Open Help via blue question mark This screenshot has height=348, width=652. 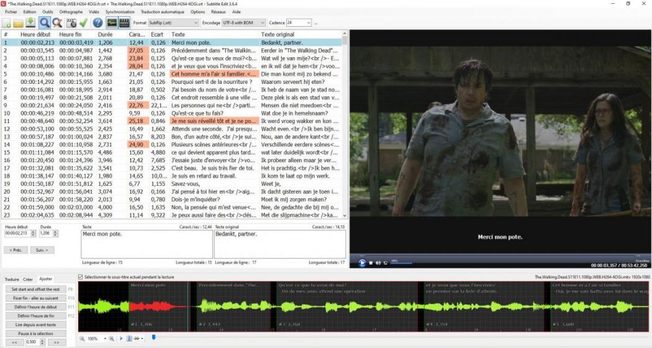(x=98, y=23)
